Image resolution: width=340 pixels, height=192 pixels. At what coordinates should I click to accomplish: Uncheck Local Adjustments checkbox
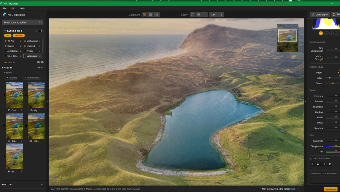(311, 158)
